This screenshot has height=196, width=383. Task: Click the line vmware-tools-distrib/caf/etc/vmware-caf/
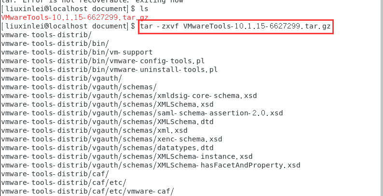(x=88, y=191)
